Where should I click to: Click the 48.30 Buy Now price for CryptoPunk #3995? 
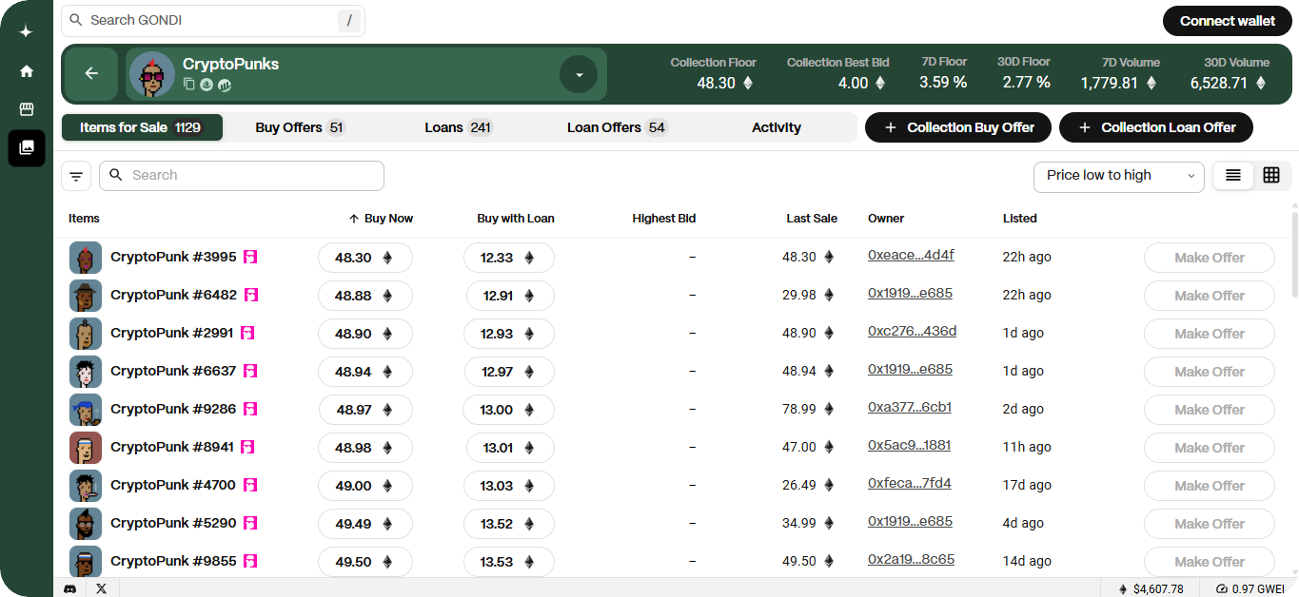tap(364, 258)
